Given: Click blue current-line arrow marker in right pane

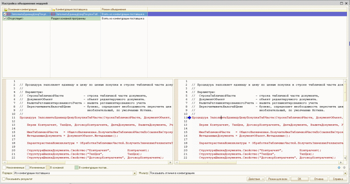Looking at the screenshot, I should click(189, 118).
